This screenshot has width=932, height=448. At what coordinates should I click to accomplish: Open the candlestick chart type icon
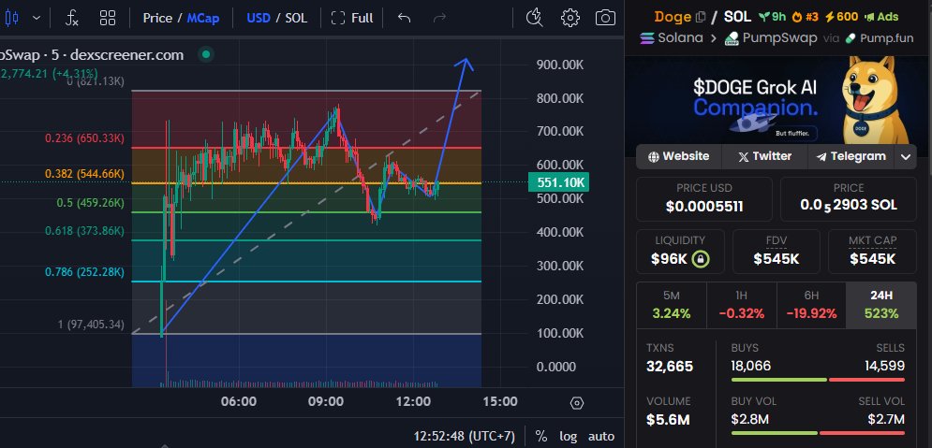[10, 18]
